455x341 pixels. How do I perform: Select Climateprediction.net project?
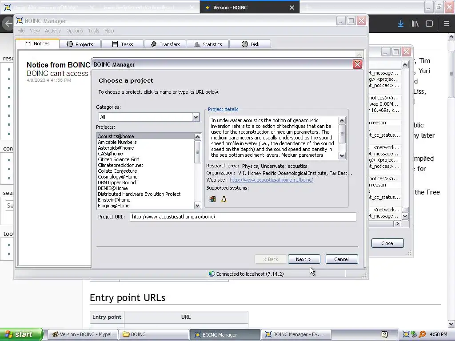pyautogui.click(x=145, y=165)
